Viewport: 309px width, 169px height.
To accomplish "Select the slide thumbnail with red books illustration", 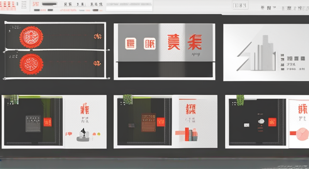I will (x=166, y=121).
